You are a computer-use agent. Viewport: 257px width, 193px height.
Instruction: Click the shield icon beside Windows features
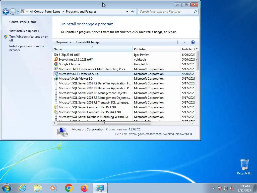(x=6, y=37)
